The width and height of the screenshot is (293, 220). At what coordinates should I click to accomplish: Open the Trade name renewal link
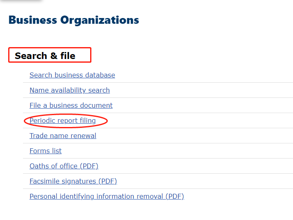coord(63,136)
